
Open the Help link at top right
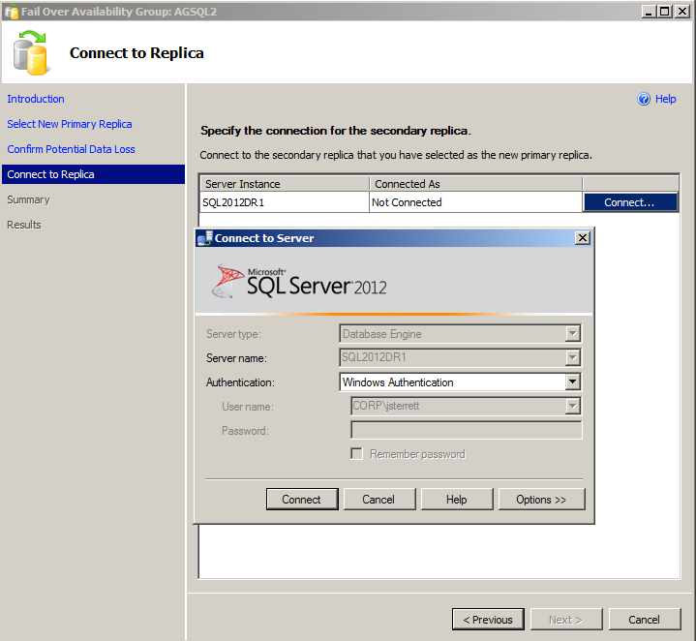[x=665, y=99]
